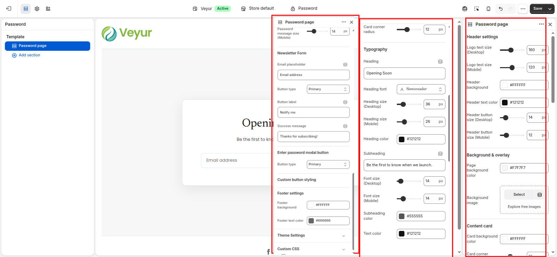Viewport: 557px width, 257px height.
Task: Click the Save button
Action: (x=538, y=9)
